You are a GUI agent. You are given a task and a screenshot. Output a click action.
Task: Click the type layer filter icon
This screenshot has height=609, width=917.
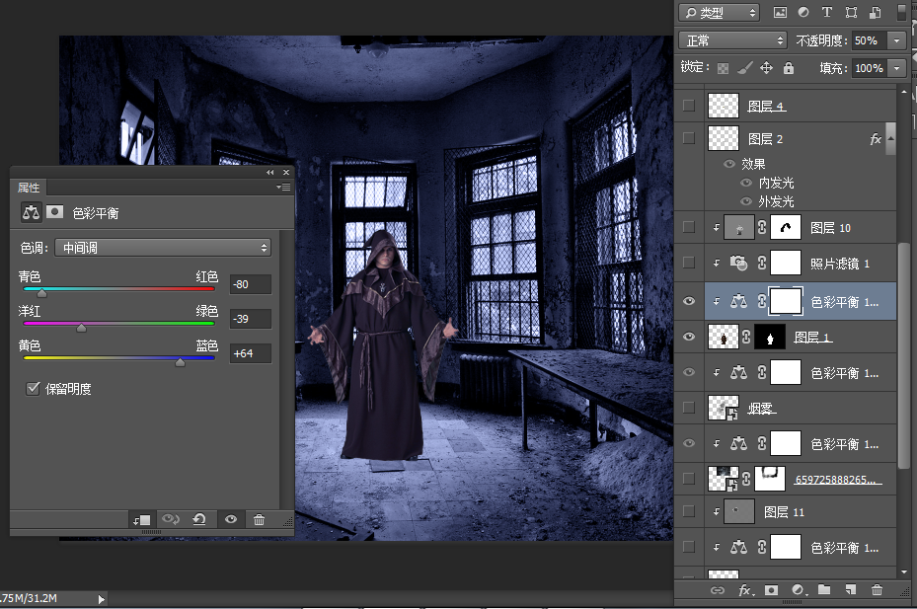point(826,13)
